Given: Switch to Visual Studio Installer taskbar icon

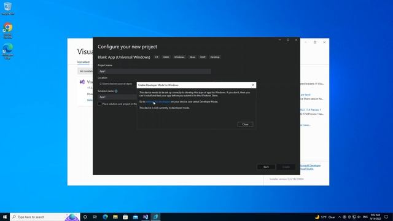Looking at the screenshot, I should pos(155,217).
